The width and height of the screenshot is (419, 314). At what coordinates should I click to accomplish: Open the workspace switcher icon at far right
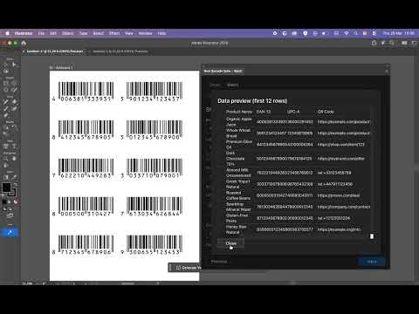[415, 43]
